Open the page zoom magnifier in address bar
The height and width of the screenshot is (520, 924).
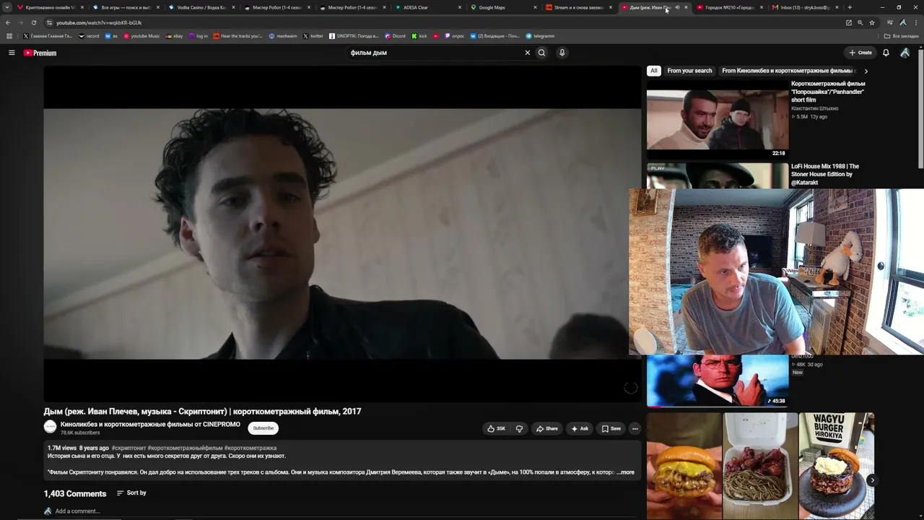tap(860, 22)
